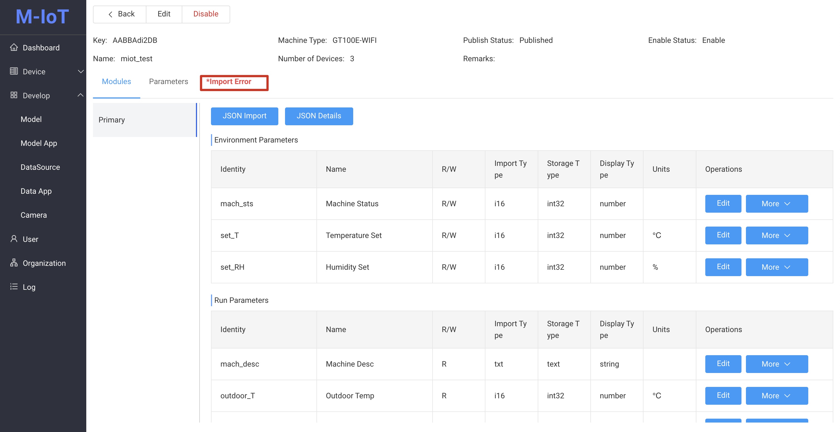
Task: Open the User menu item
Action: (x=30, y=239)
